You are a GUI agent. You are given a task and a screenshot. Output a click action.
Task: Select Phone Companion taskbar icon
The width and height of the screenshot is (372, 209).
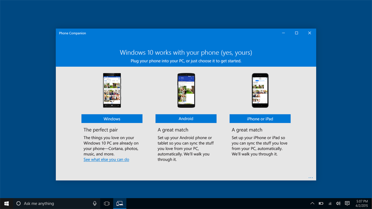point(120,204)
